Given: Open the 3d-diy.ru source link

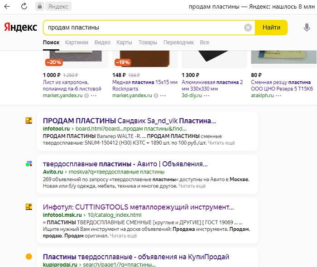Looking at the screenshot, I should click(192, 95).
